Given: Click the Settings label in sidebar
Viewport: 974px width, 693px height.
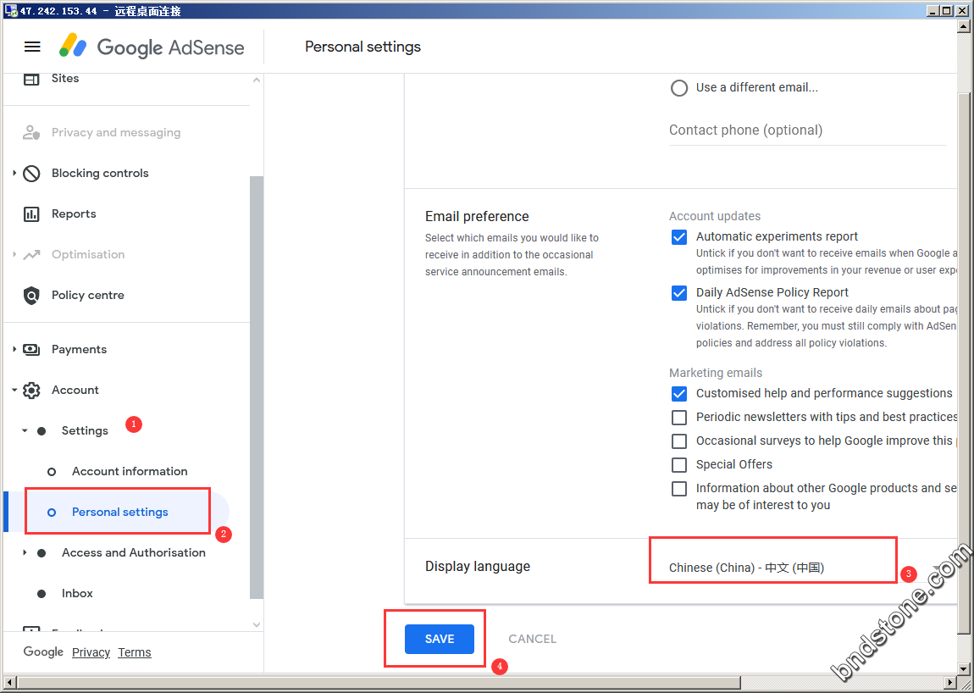Looking at the screenshot, I should [x=85, y=430].
